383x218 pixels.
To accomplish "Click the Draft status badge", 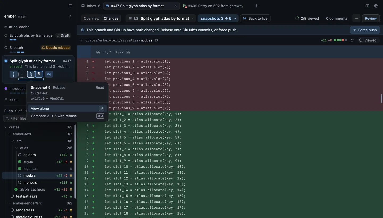I will 63,35.
